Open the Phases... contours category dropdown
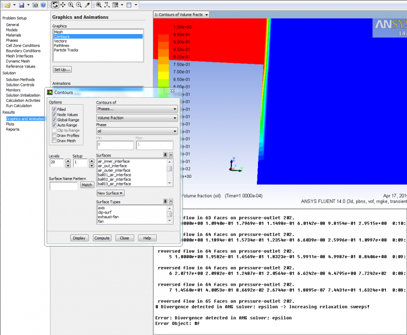 (136, 109)
